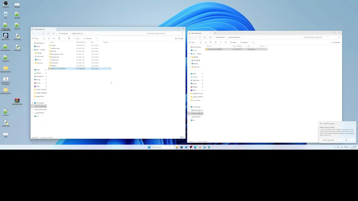
Task: Click the Delete trash icon in C: drive window
Action: tap(69, 39)
